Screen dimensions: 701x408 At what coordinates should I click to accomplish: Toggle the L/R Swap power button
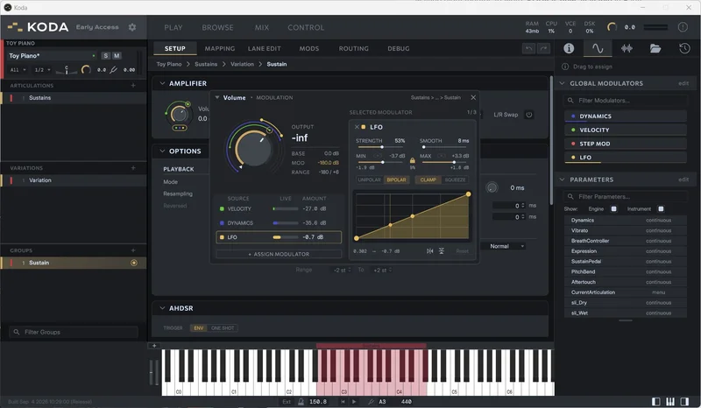529,115
